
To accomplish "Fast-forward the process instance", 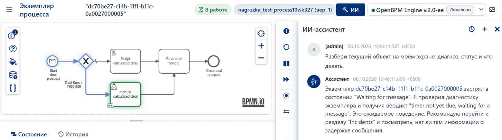I will (286, 79).
